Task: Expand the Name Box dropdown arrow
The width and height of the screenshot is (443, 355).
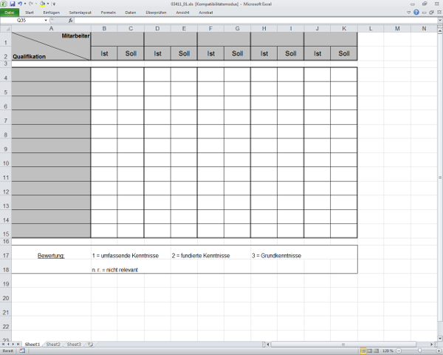Action: [46, 20]
